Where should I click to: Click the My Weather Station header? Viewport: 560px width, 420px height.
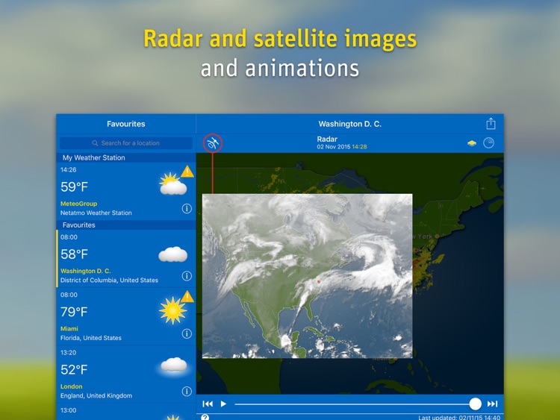126,157
